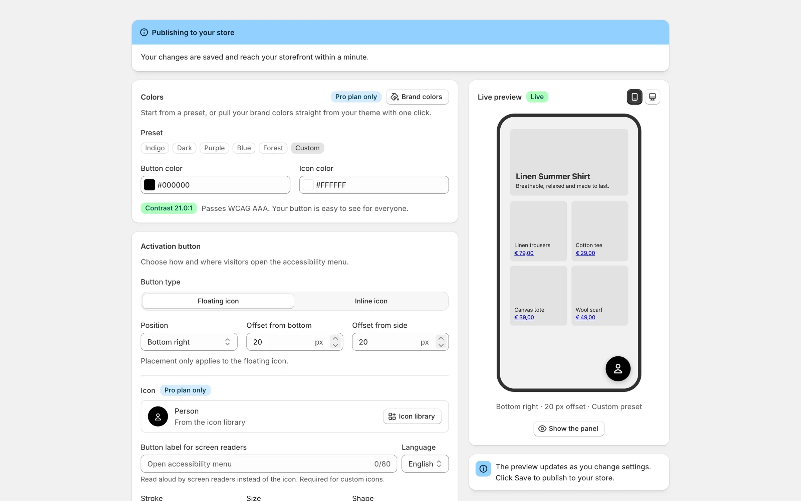Click the green Live status badge
Viewport: 801px width, 501px height.
(537, 97)
